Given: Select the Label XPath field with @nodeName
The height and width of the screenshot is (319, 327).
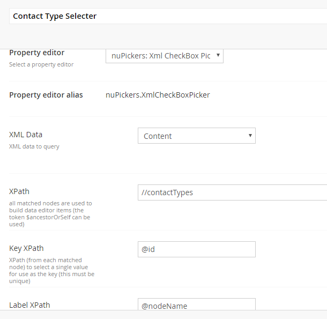Looking at the screenshot, I should (196, 306).
